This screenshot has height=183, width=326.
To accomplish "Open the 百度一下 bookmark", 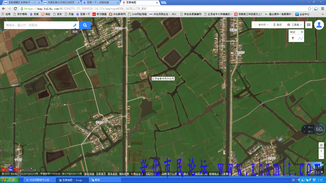I will (83, 14).
